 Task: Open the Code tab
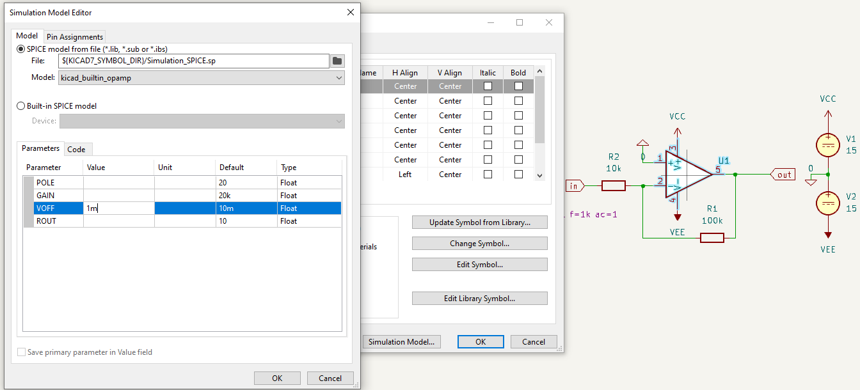77,149
